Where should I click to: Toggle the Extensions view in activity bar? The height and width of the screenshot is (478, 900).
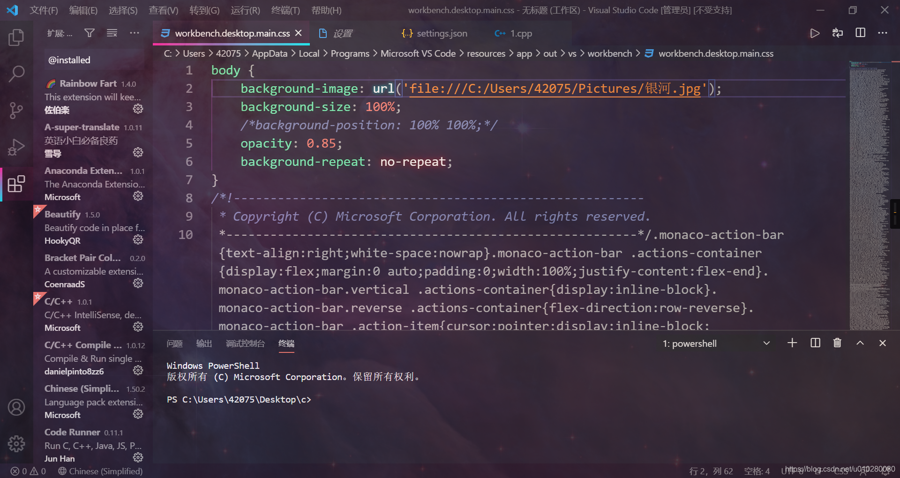click(16, 184)
